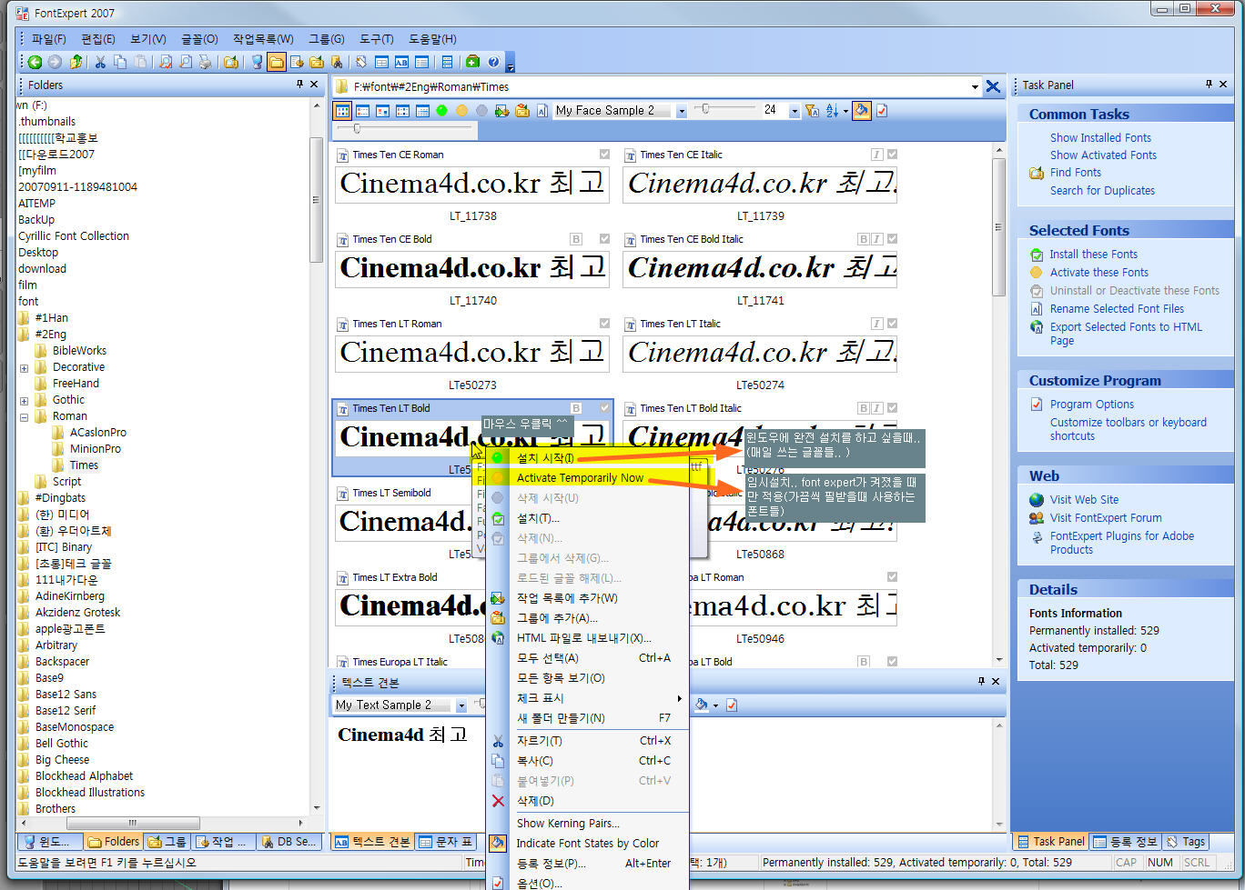Toggle the checkbox on Times Ten CE Bold
Image resolution: width=1245 pixels, height=890 pixels.
coord(604,239)
